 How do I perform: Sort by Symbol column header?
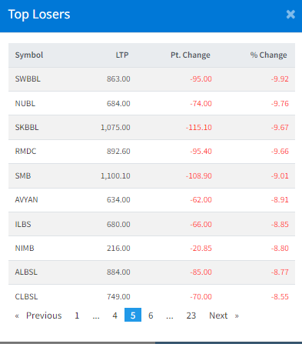click(29, 55)
